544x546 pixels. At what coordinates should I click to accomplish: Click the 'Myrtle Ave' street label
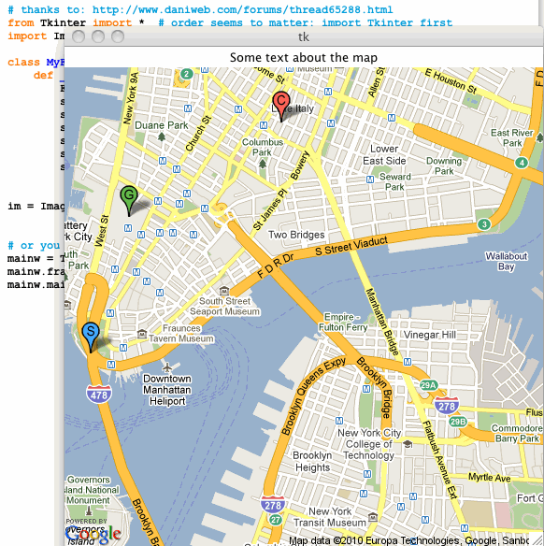(x=490, y=478)
